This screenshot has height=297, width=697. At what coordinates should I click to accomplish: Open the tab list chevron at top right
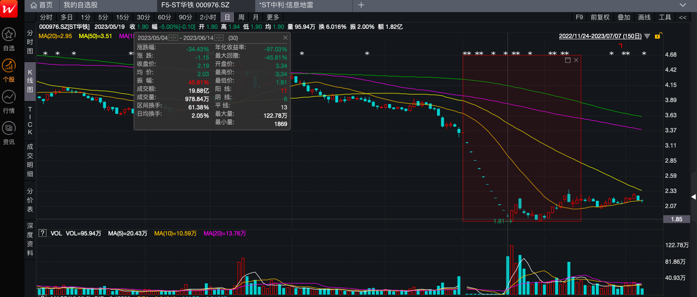click(x=683, y=5)
